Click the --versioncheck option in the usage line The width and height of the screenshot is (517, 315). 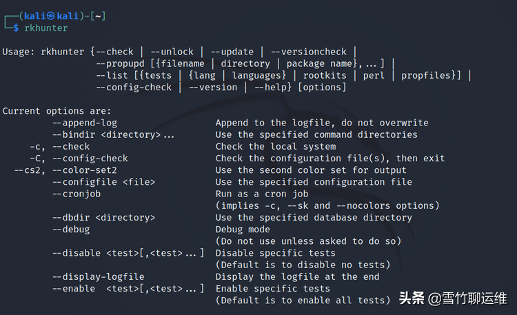point(310,52)
